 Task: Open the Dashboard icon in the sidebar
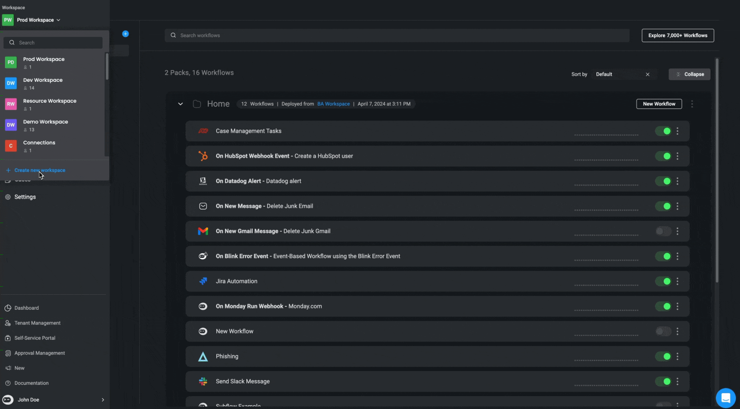coord(8,308)
